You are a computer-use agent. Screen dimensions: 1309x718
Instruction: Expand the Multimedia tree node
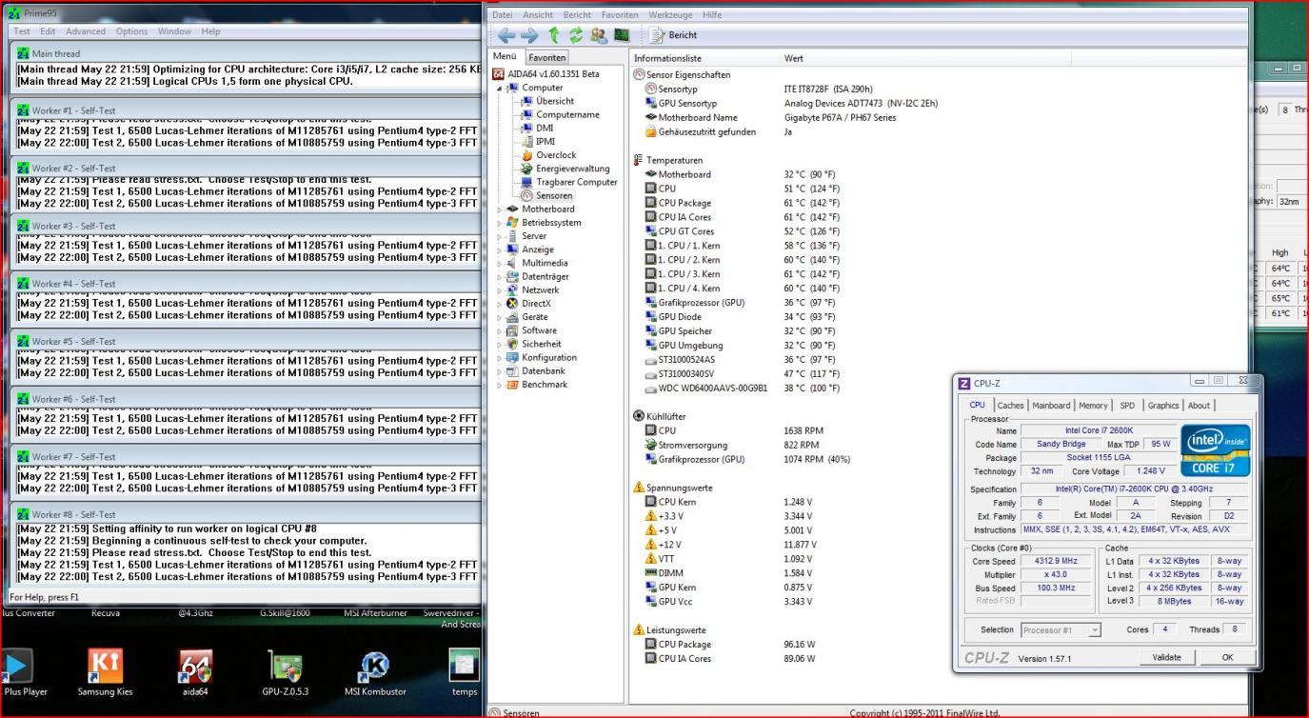(x=500, y=263)
